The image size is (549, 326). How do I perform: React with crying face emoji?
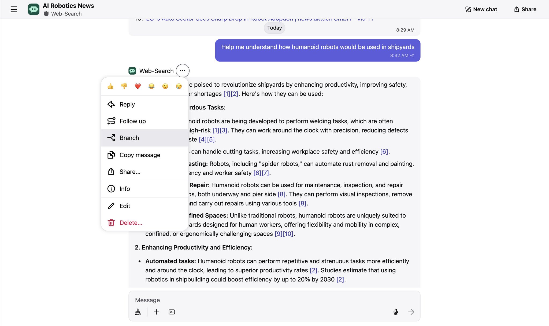[x=179, y=86]
